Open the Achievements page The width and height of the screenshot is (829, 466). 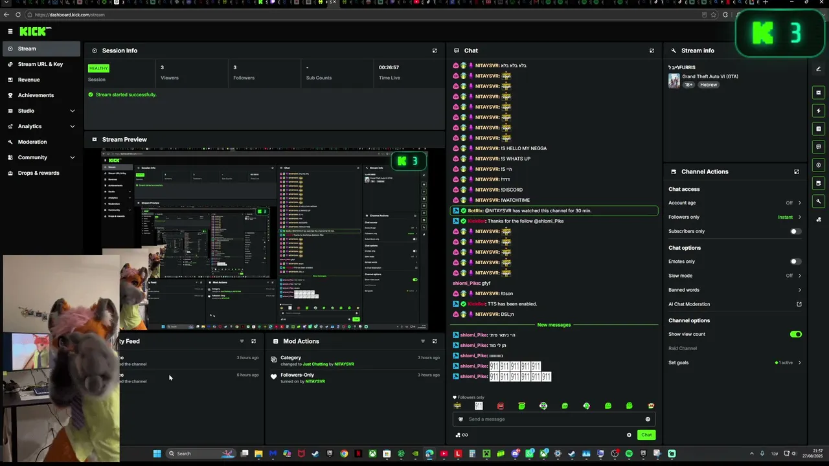point(41,95)
